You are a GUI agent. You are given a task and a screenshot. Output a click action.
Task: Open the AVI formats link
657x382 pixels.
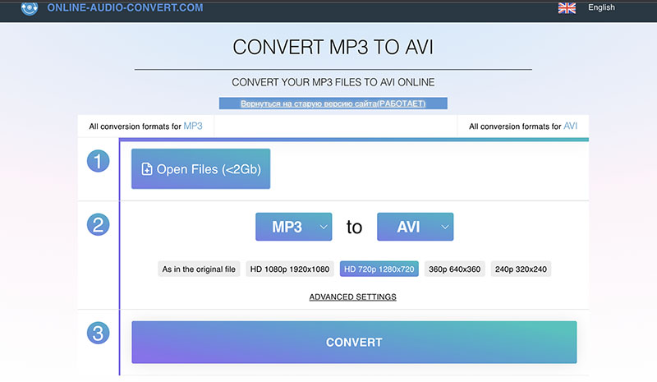tap(570, 126)
